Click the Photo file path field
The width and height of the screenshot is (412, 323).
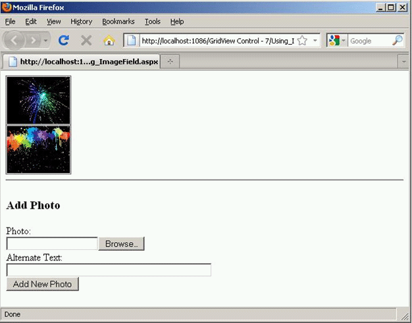[x=52, y=243]
